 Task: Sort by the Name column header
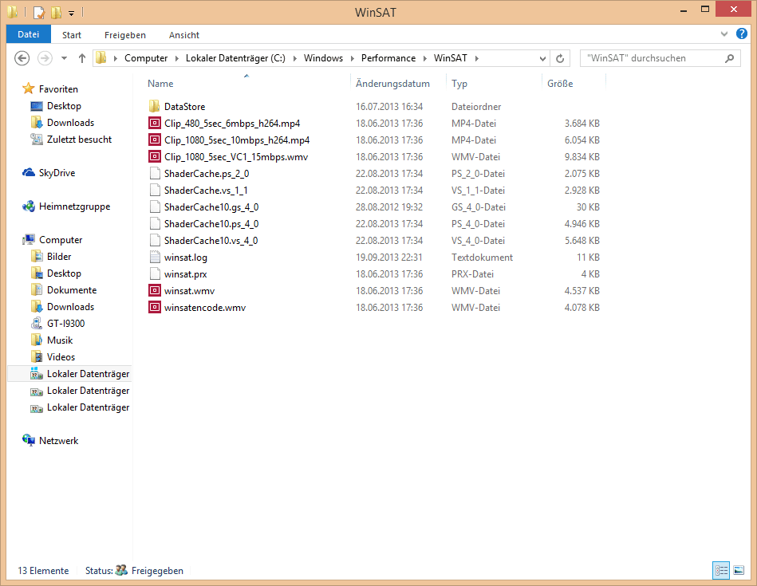[160, 84]
